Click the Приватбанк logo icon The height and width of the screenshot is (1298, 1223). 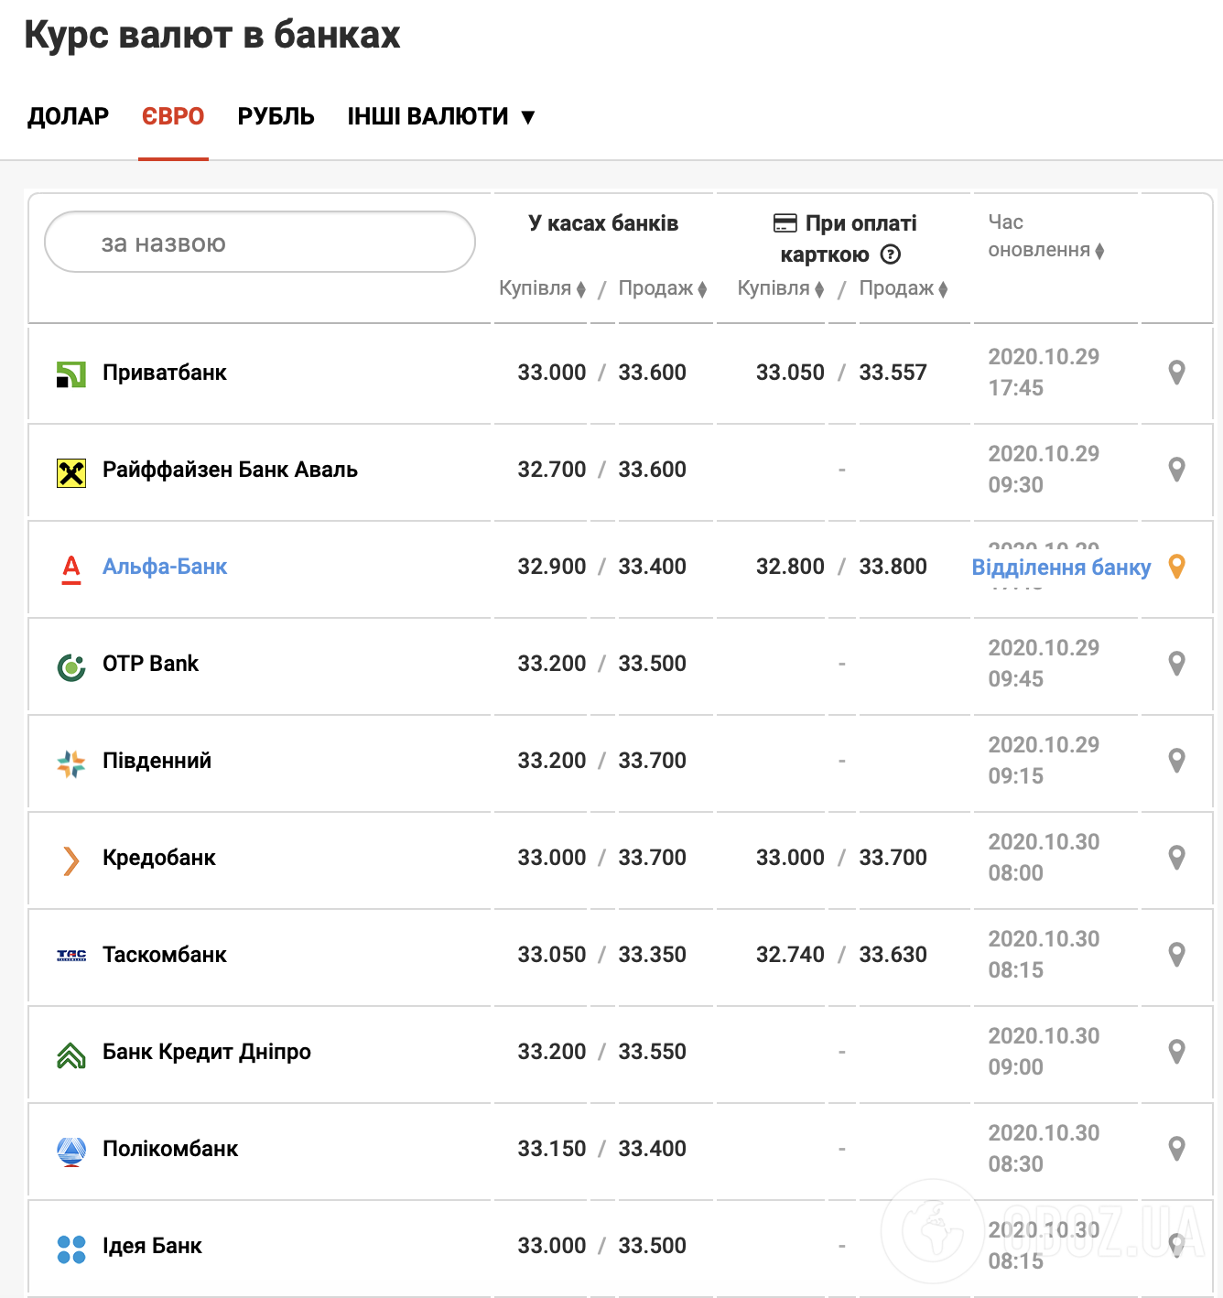click(x=71, y=373)
